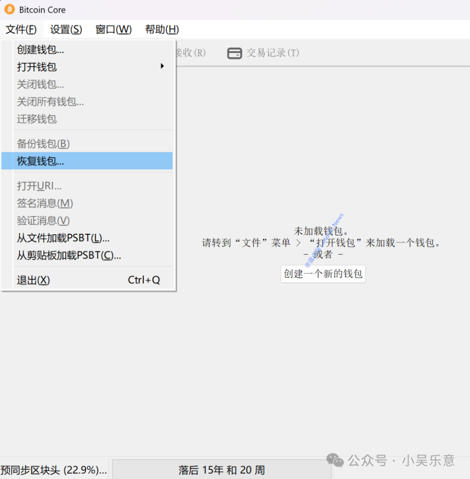470x479 pixels.
Task: Switch to the 接收(R) tab
Action: pyautogui.click(x=190, y=53)
